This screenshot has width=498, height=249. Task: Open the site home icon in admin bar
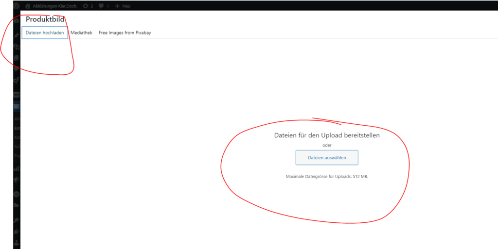(x=28, y=5)
